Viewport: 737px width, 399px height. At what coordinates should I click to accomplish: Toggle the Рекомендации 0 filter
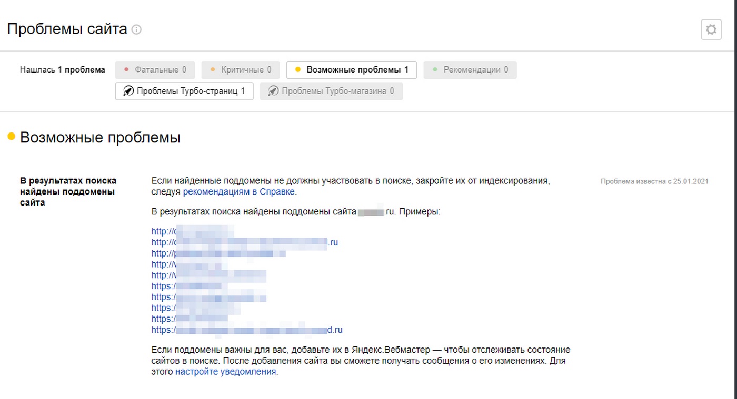[x=470, y=70]
